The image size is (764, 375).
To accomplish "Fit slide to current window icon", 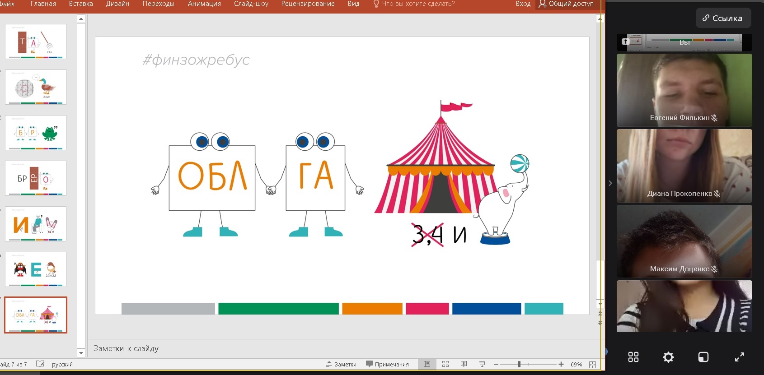I will 592,364.
